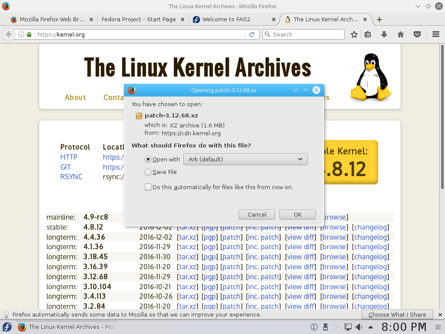The height and width of the screenshot is (334, 445).
Task: Bookmark this page with the star icon
Action: pos(354,34)
